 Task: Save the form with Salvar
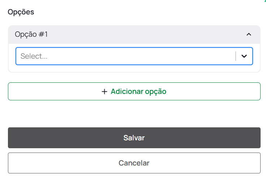pos(134,138)
